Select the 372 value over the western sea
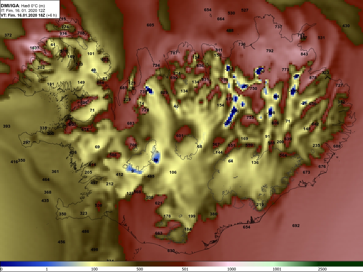This screenshot has width=363, height=272. 8,36
